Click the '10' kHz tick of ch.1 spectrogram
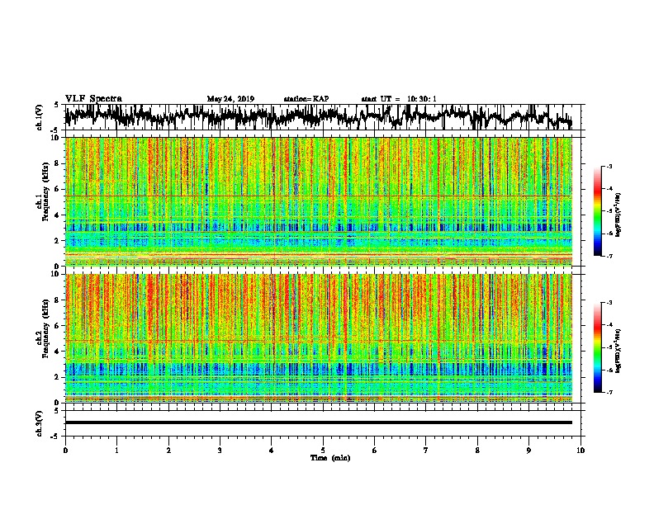Image resolution: width=654 pixels, height=505 pixels. [x=57, y=138]
